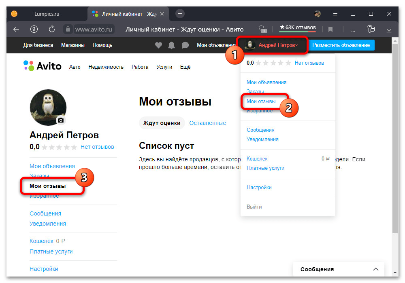Reload the page with the refresh icon

[51, 29]
